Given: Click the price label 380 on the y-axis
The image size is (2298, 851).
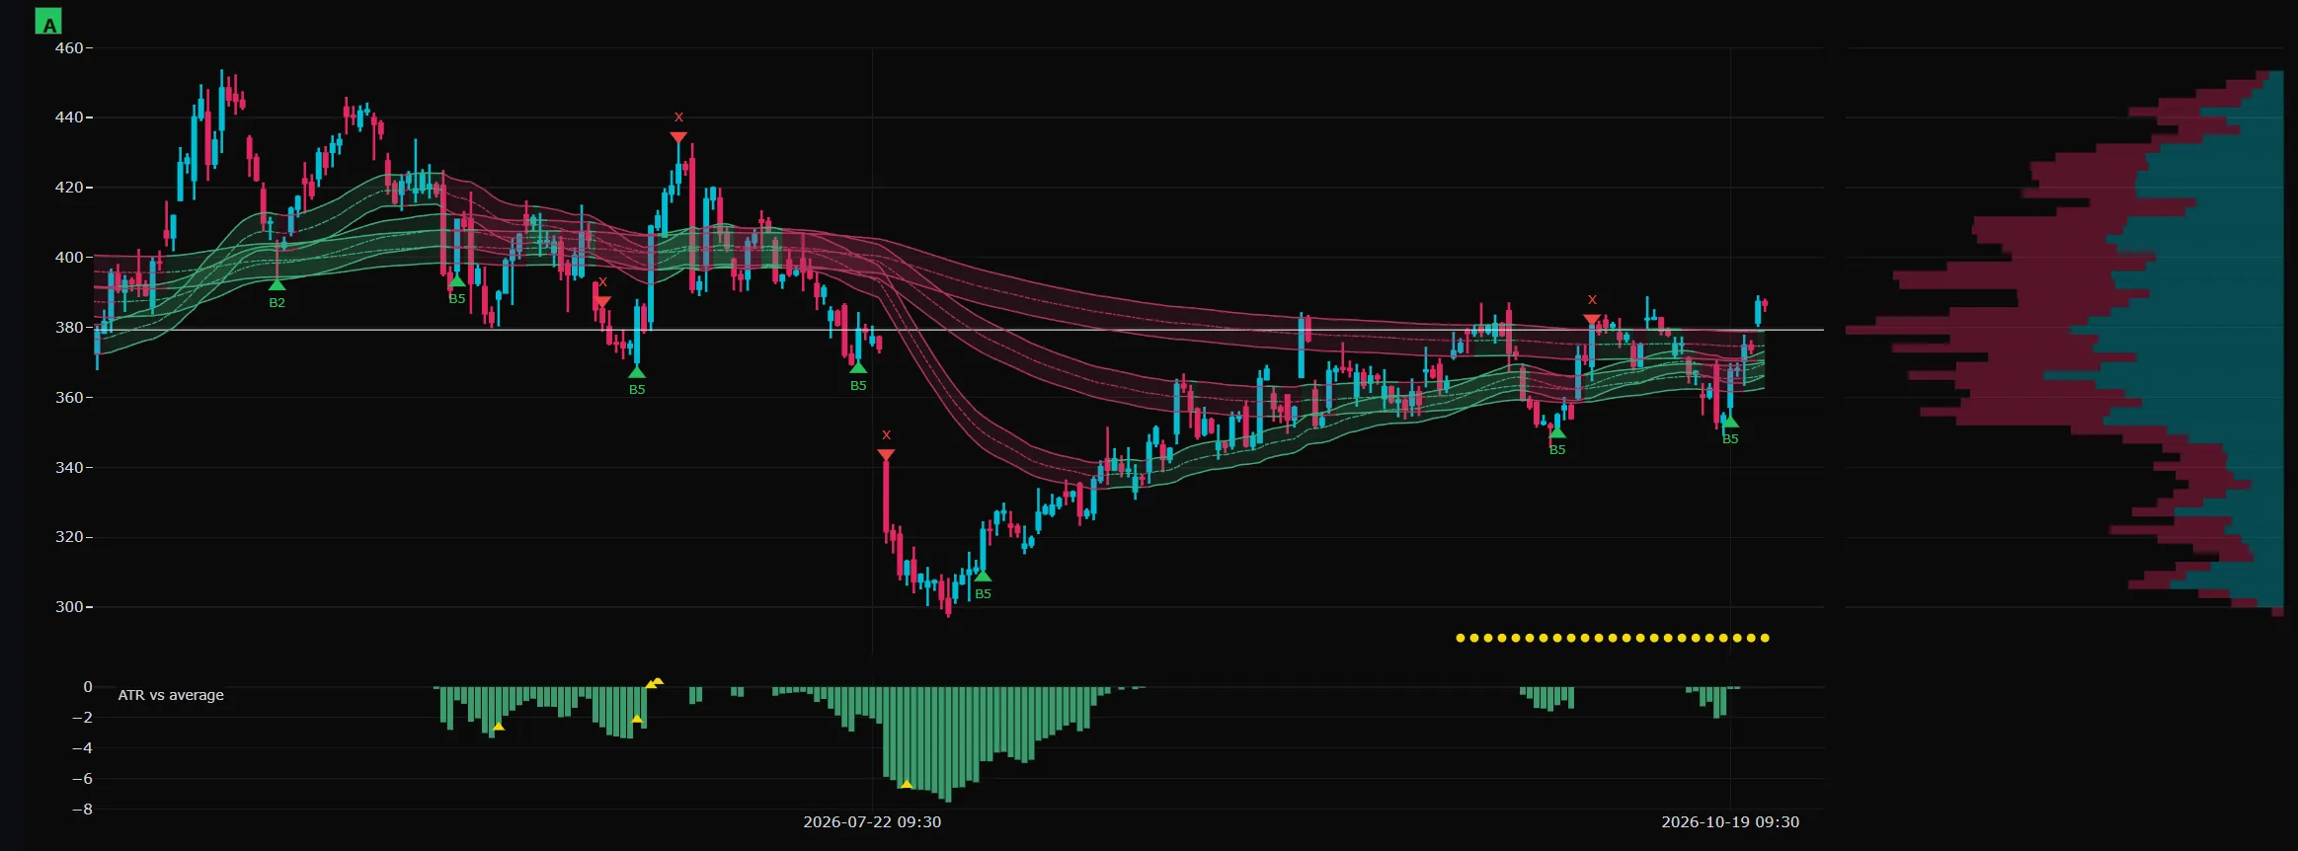Looking at the screenshot, I should coord(69,328).
